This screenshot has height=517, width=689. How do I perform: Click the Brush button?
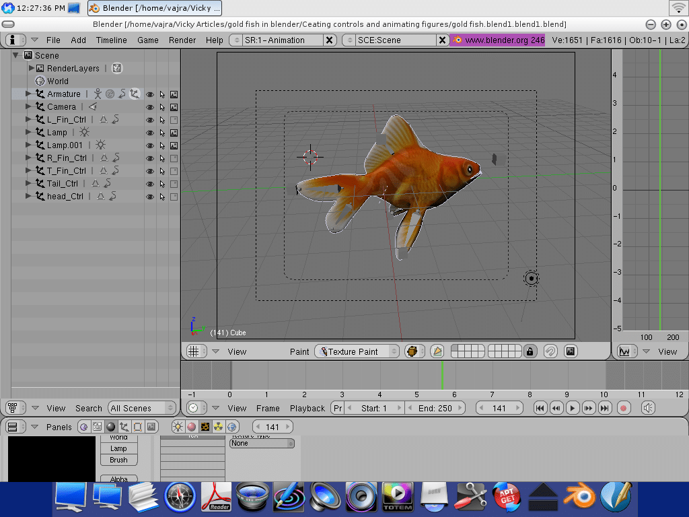[118, 460]
